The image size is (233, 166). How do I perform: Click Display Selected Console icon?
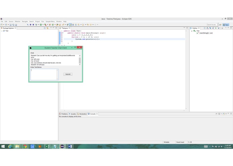click(219, 114)
